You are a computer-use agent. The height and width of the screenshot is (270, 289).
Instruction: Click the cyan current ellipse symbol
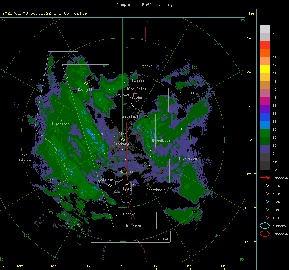(x=265, y=226)
